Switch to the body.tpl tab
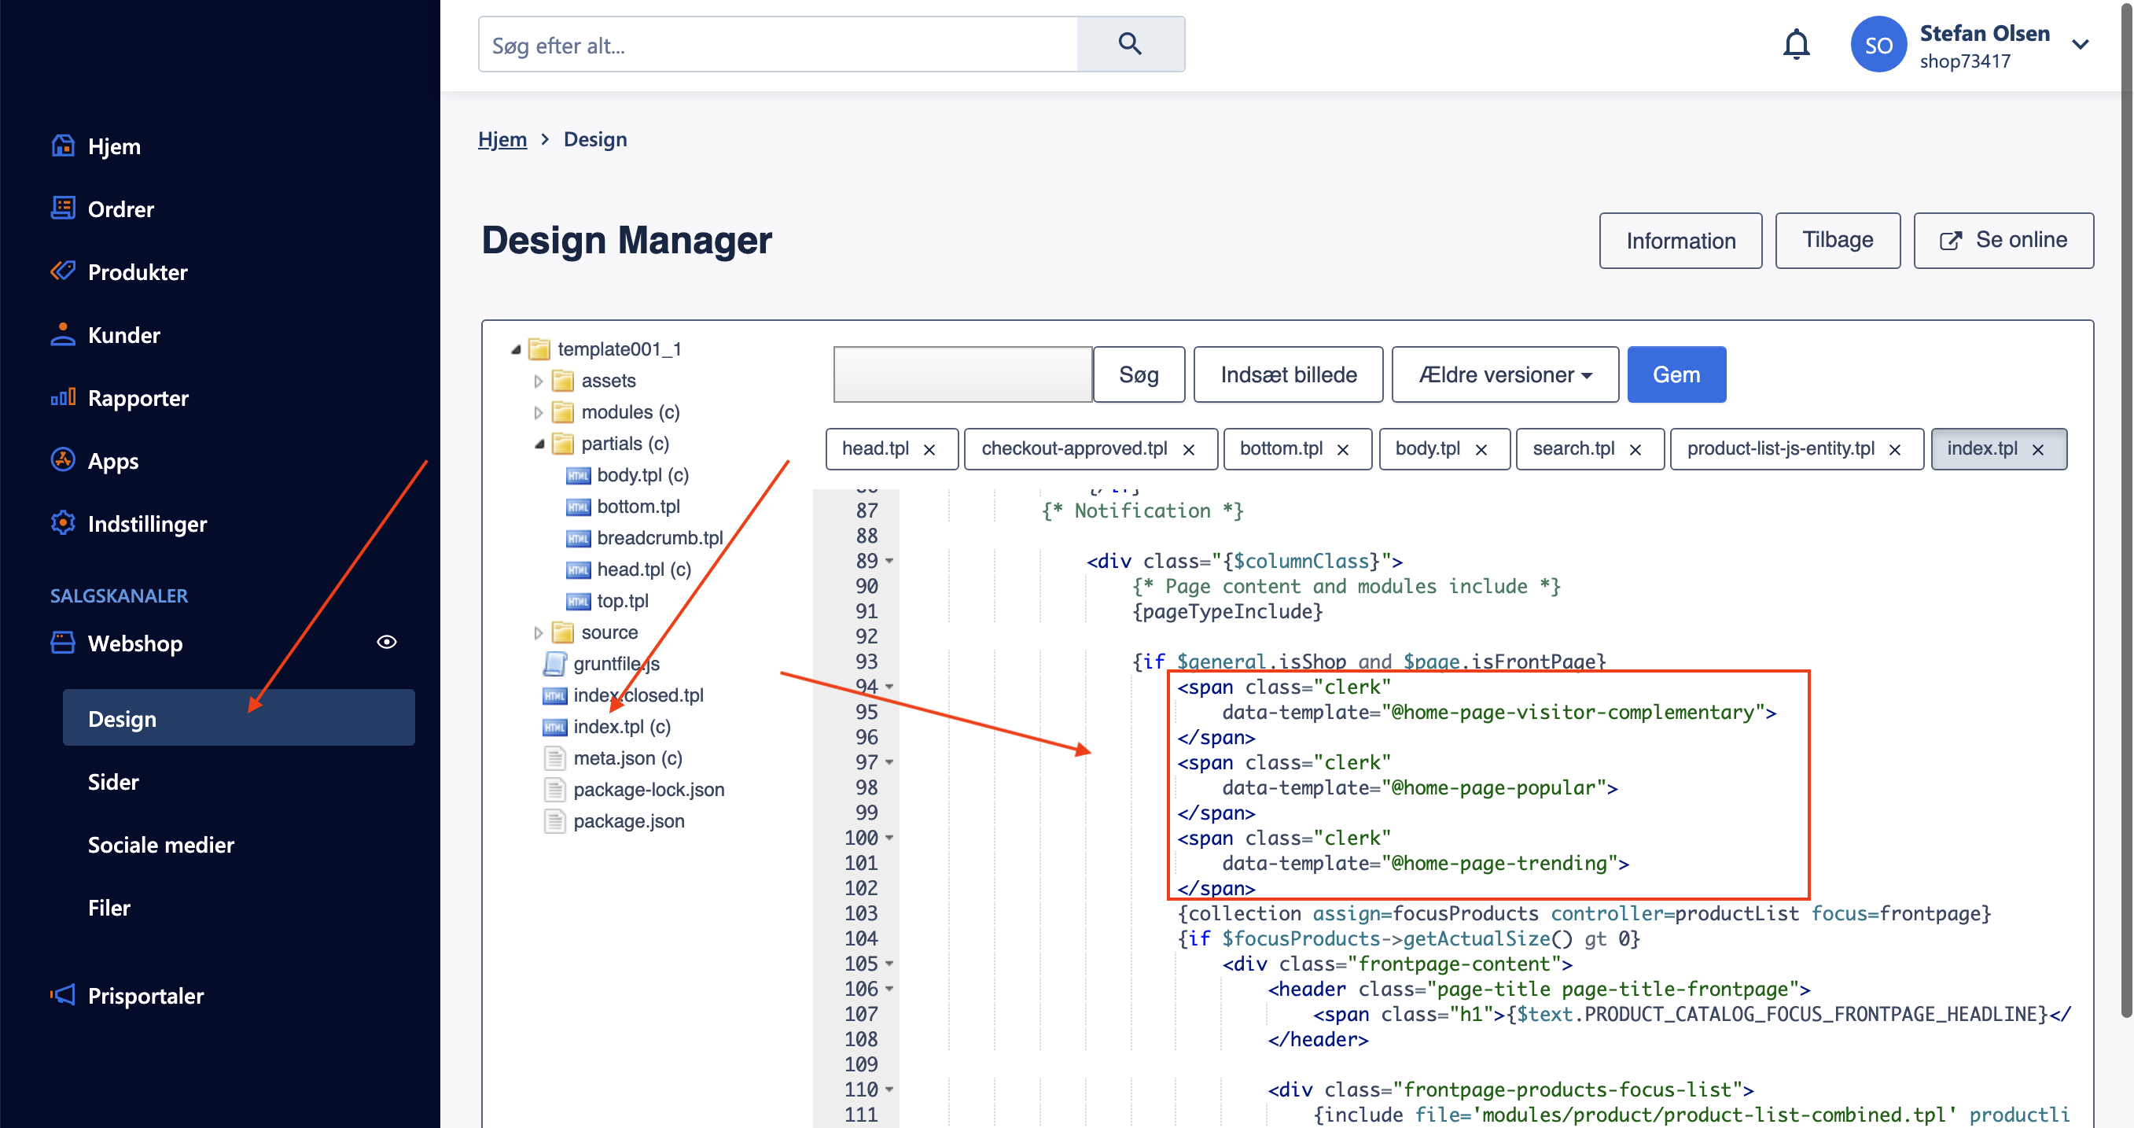 tap(1427, 449)
